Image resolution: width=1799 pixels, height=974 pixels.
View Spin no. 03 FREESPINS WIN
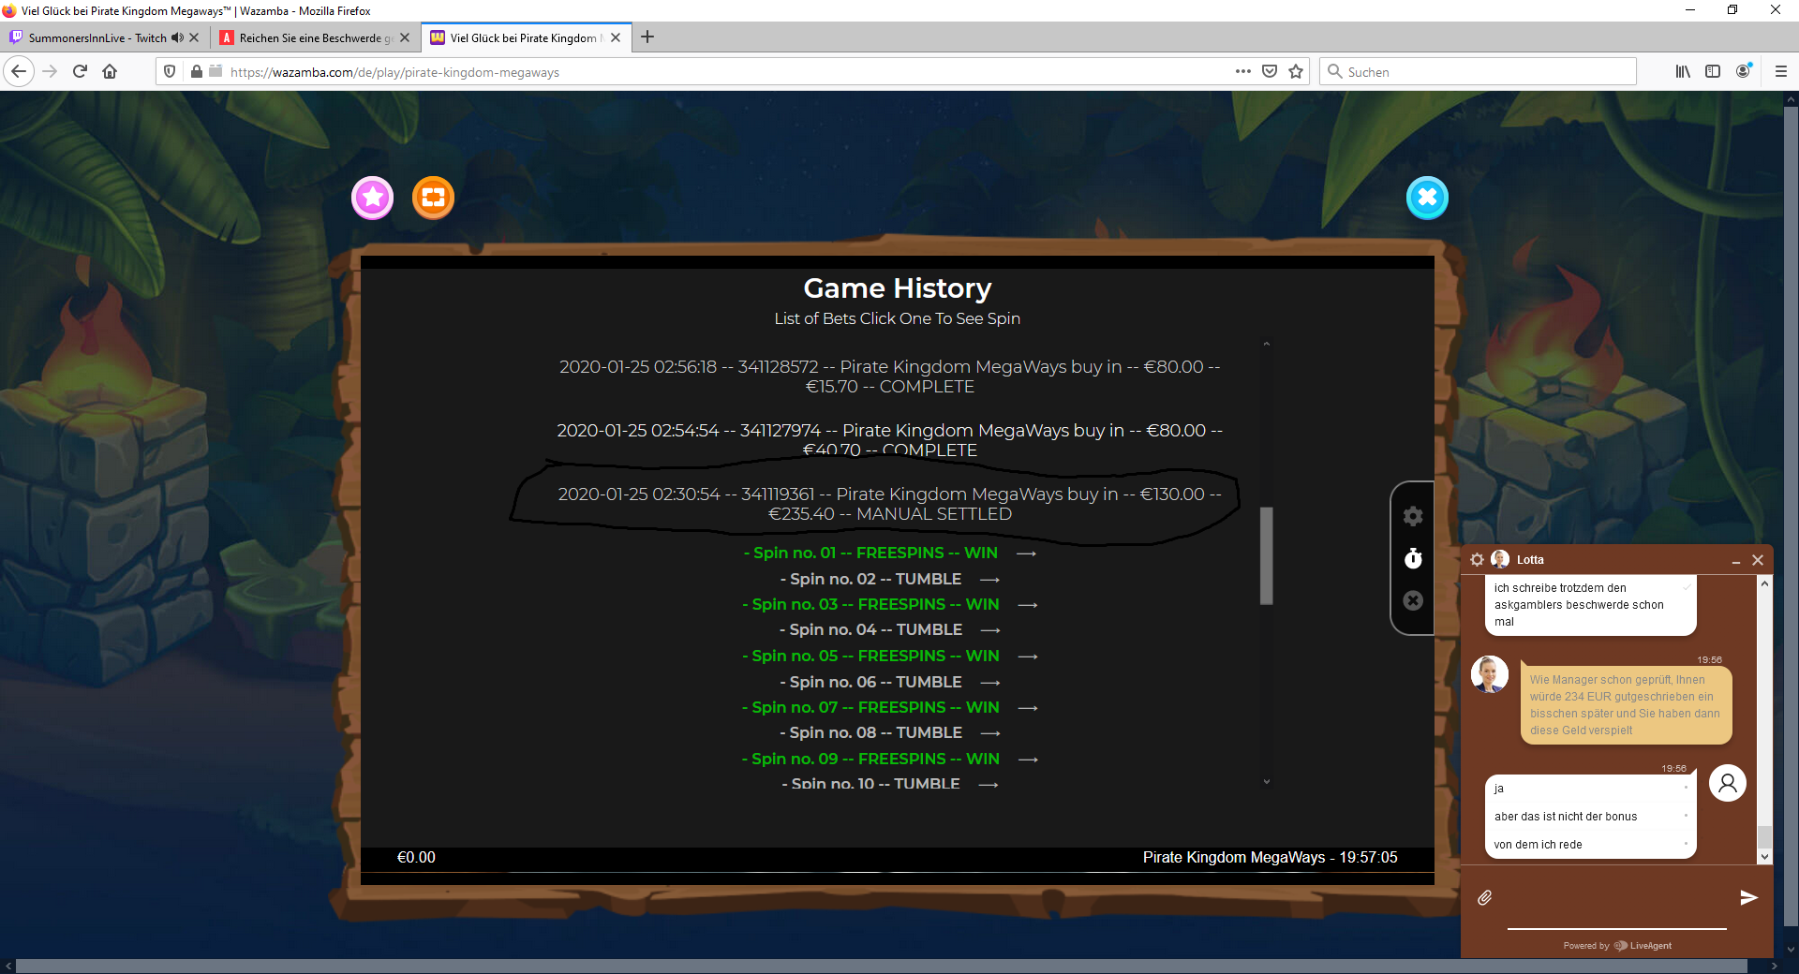(x=889, y=604)
